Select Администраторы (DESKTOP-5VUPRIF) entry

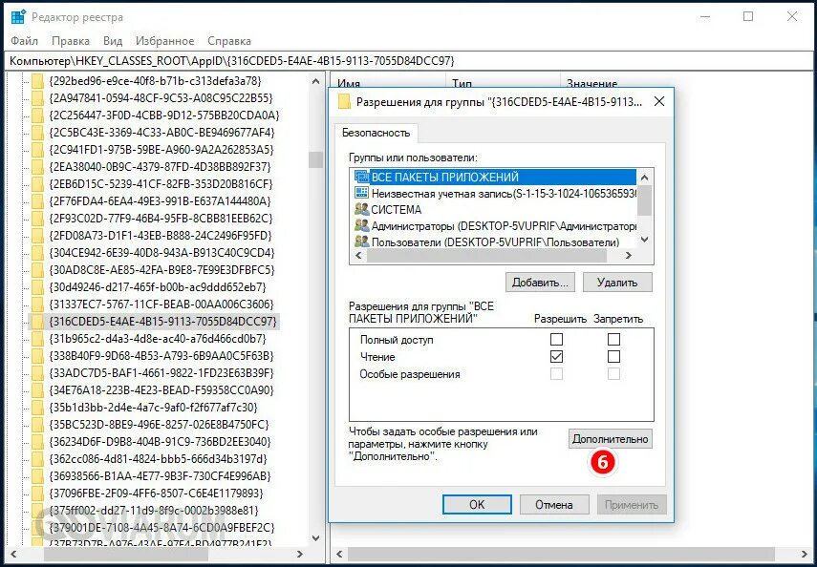point(495,226)
